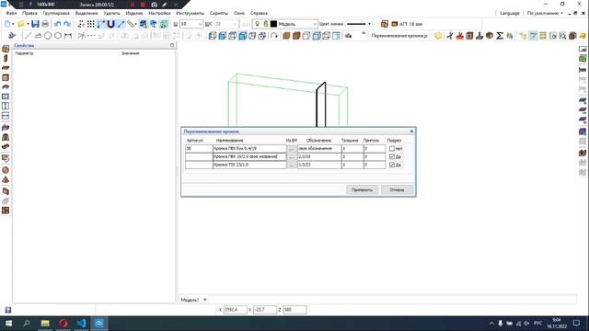The height and width of the screenshot is (331, 589).
Task: Click the Redo arrow icon
Action: point(67,24)
